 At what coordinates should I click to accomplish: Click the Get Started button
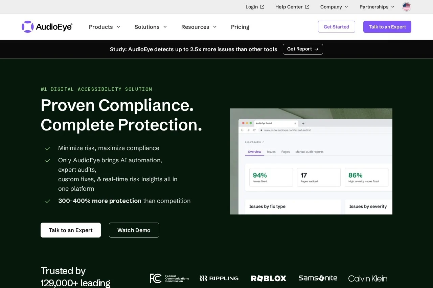[337, 27]
